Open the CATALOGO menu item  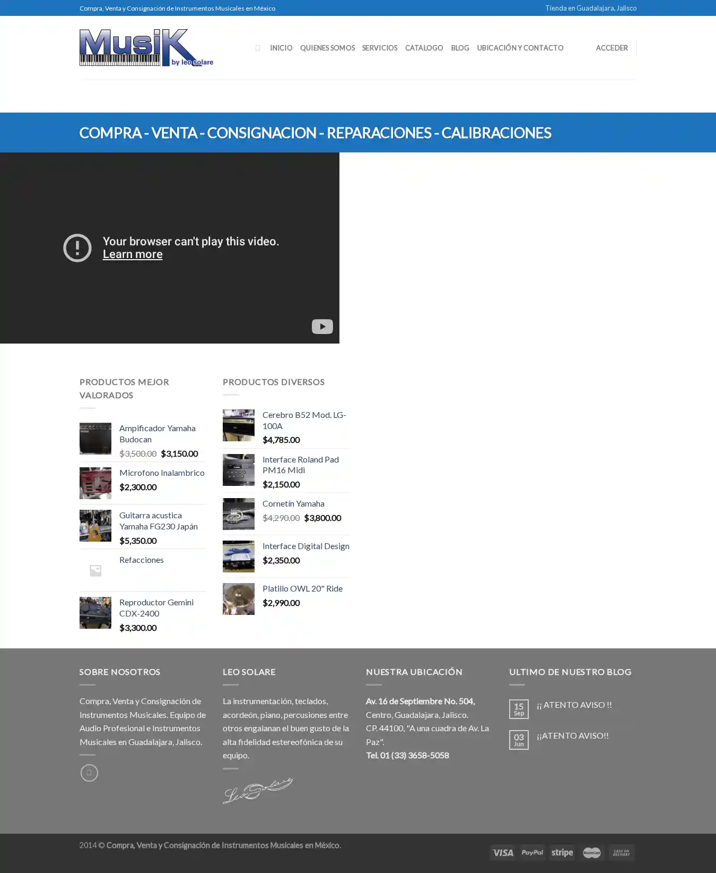point(424,48)
